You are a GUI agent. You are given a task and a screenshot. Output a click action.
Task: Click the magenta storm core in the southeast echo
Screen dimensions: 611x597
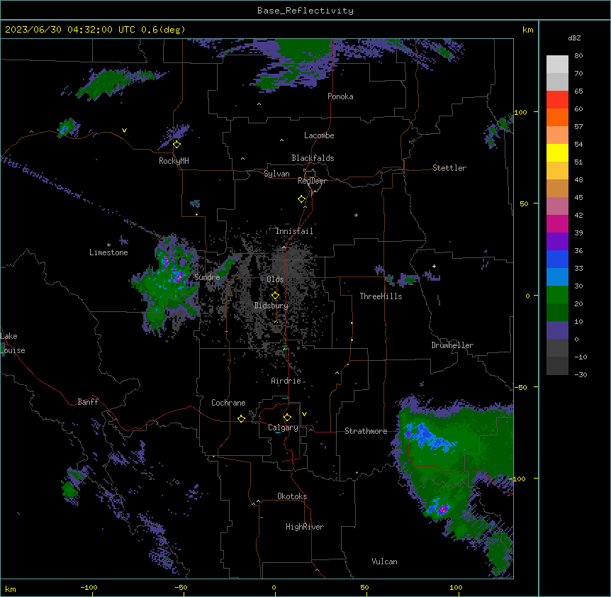point(443,509)
